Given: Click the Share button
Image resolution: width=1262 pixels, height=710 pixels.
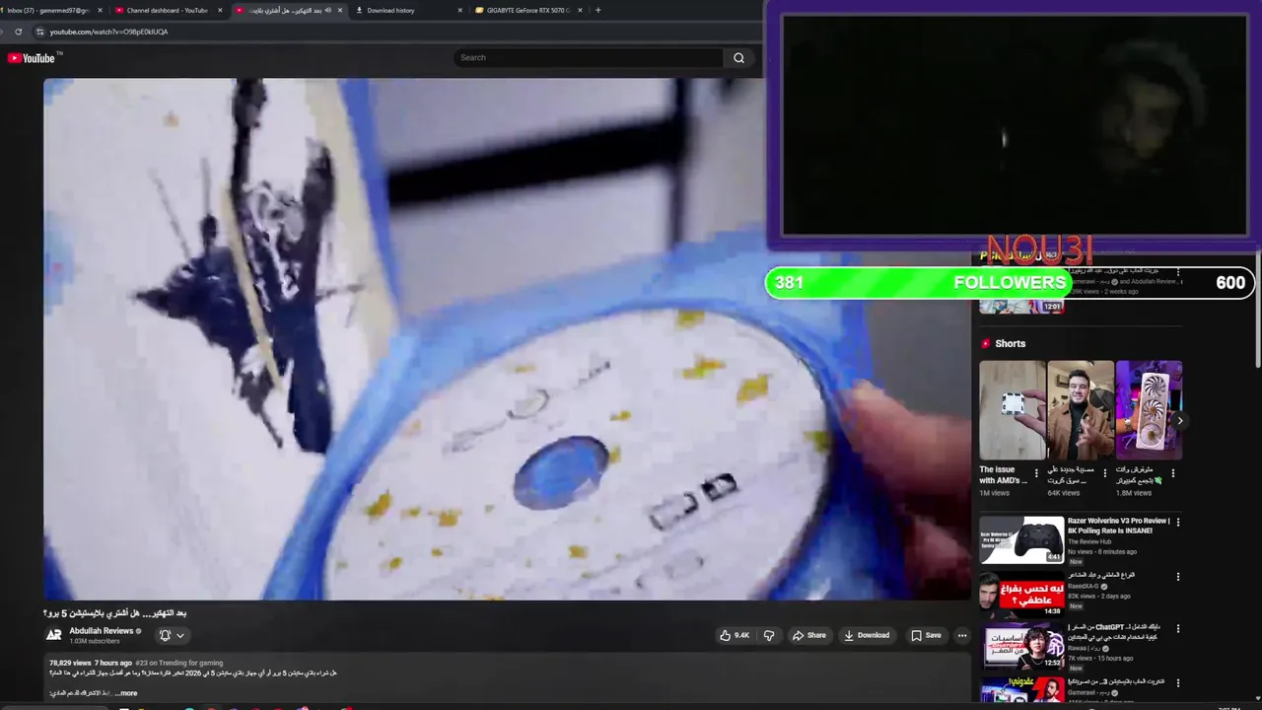Looking at the screenshot, I should [808, 635].
